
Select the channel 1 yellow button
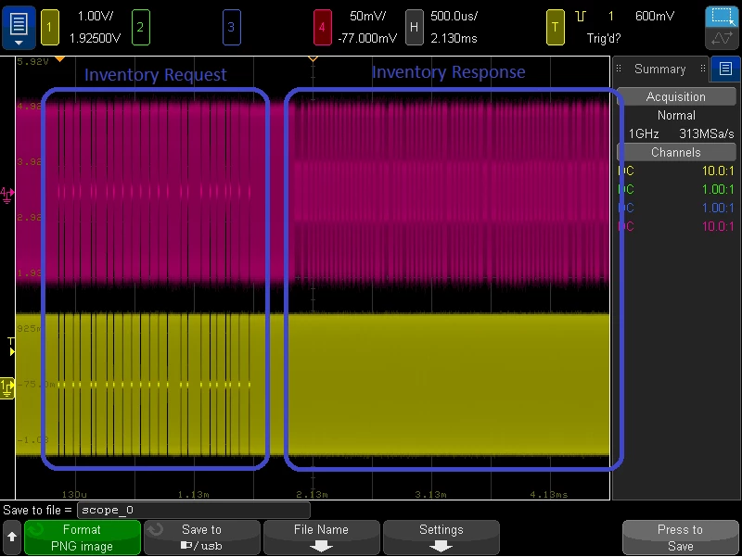pyautogui.click(x=50, y=28)
